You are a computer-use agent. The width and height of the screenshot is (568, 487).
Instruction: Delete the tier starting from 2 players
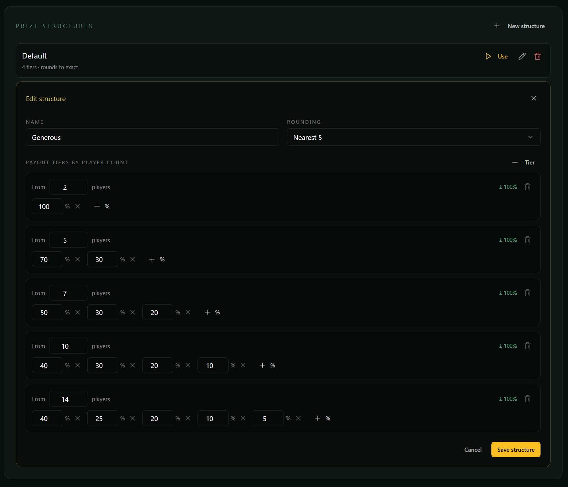click(x=527, y=187)
